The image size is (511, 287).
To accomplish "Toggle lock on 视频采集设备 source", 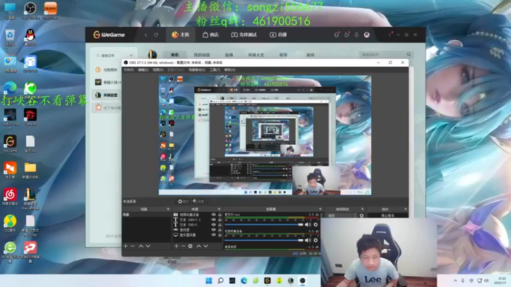I will pos(220,215).
